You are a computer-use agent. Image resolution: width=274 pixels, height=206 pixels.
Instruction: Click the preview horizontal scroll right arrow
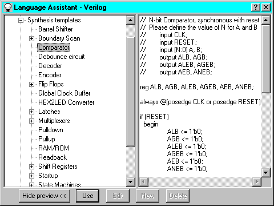257,182
